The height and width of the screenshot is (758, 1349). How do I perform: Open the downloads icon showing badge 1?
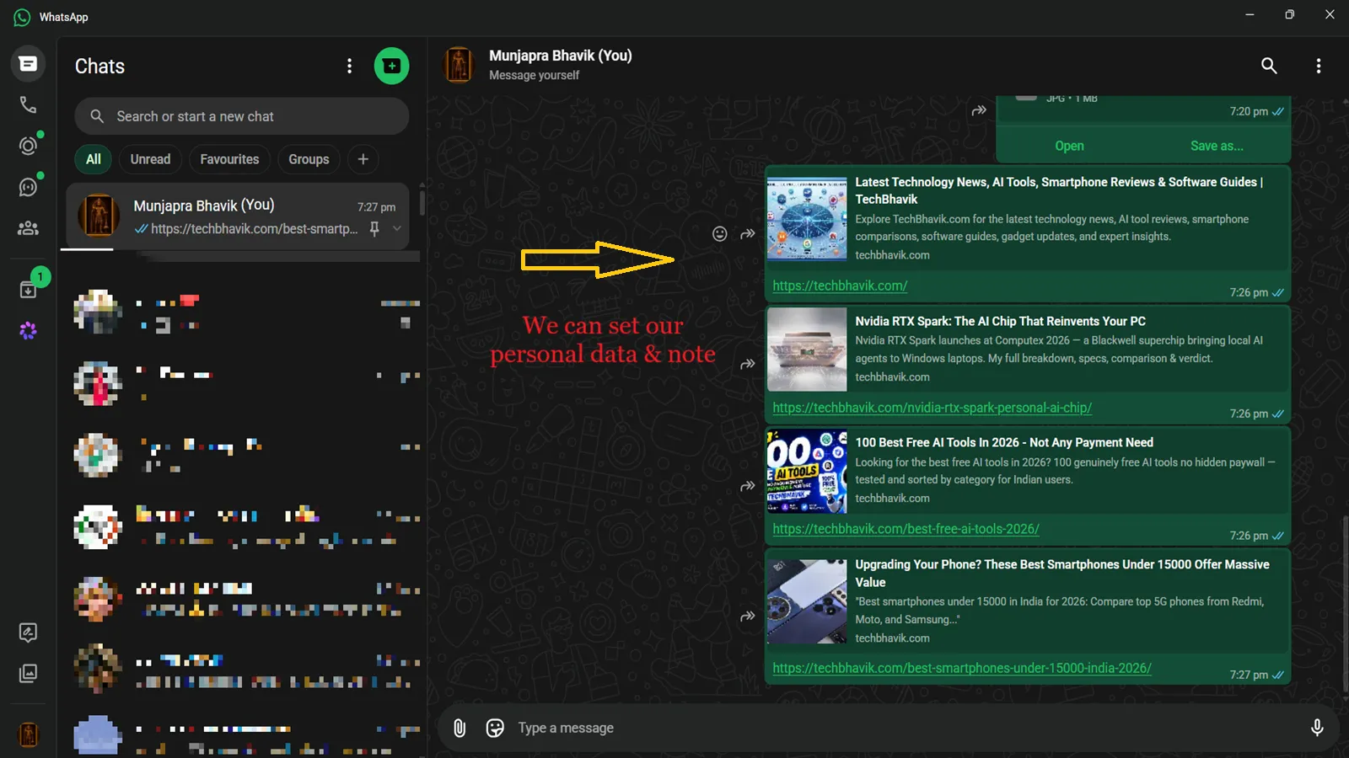tap(28, 289)
